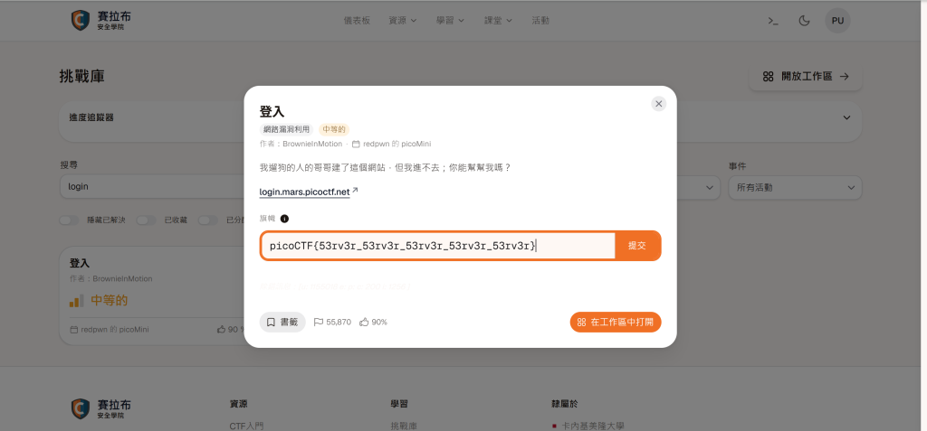Screen dimensions: 927x431
Task: Click the info icon next to 旗幟
Action: point(284,219)
